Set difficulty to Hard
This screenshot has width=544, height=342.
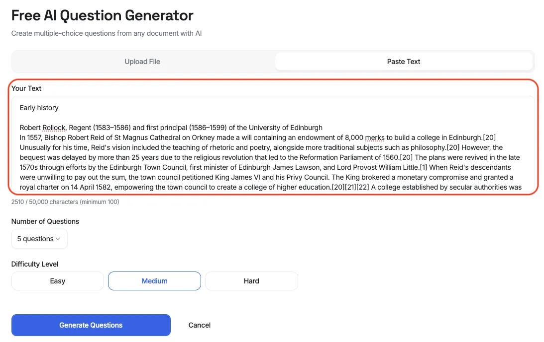tap(251, 280)
